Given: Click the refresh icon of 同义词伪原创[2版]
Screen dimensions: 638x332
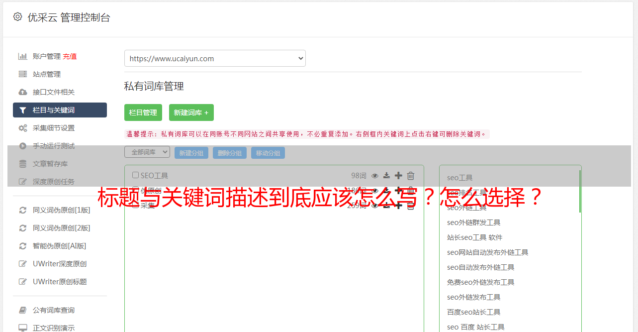Looking at the screenshot, I should point(23,228).
